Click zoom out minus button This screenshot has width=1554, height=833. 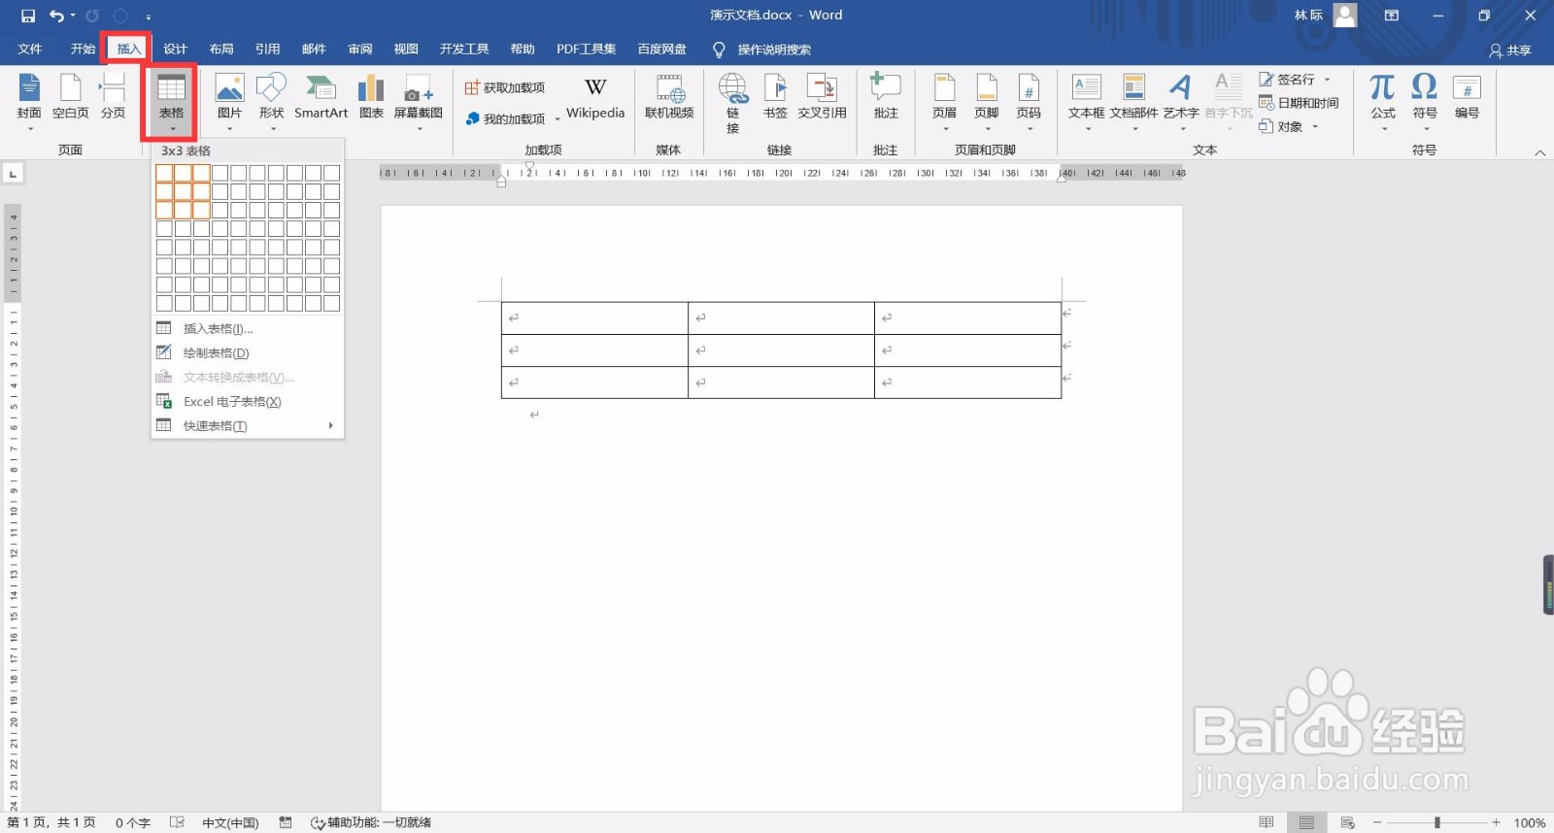click(1377, 823)
